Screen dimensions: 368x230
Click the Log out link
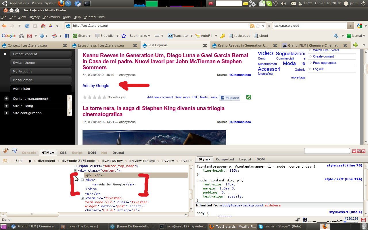[x=318, y=69]
